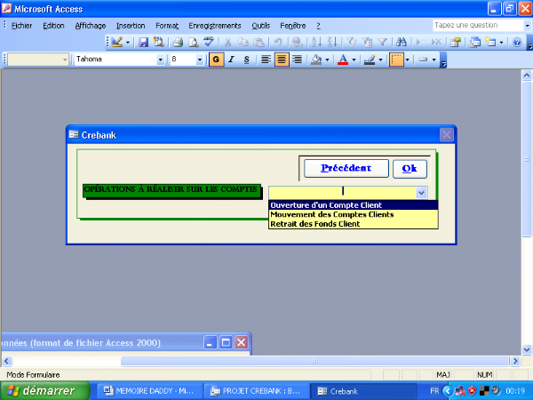The height and width of the screenshot is (400, 533).
Task: Open the Fichier menu
Action: coord(21,26)
